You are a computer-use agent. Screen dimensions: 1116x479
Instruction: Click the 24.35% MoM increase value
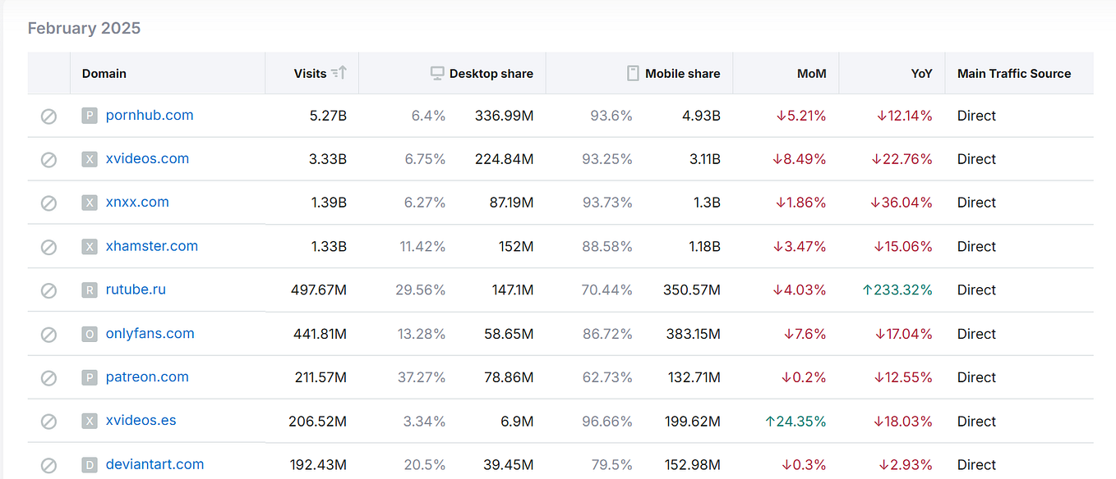[x=795, y=421]
